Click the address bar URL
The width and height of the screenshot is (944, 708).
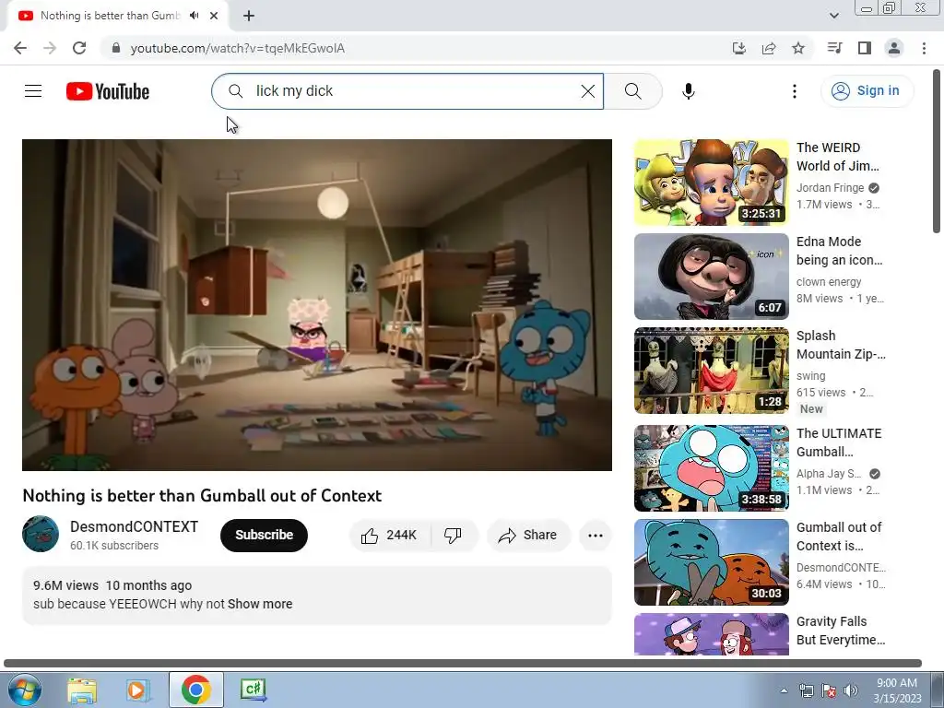(238, 48)
